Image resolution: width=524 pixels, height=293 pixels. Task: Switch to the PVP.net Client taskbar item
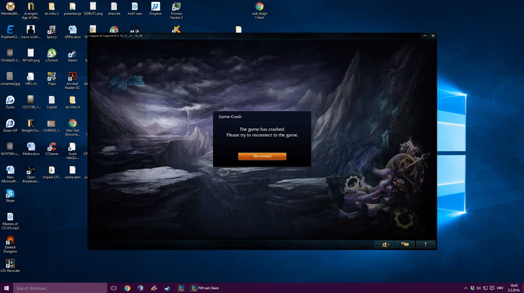point(205,288)
